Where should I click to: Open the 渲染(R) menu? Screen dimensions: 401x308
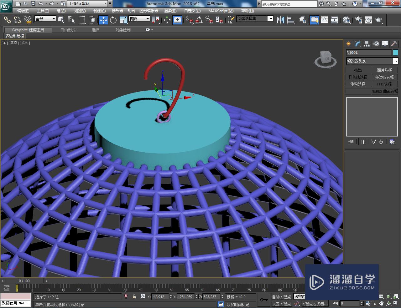point(170,11)
